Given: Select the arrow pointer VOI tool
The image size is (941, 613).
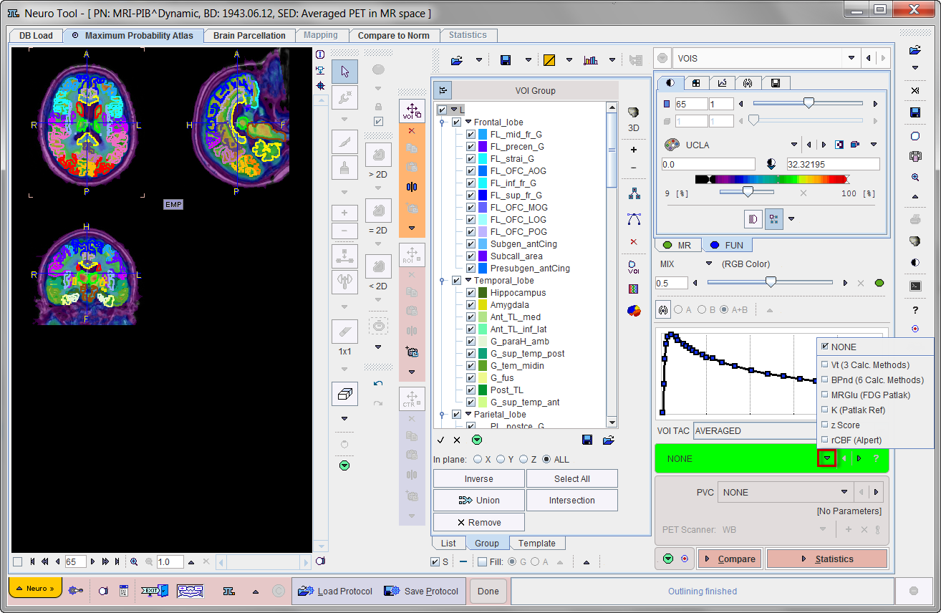Looking at the screenshot, I should pyautogui.click(x=345, y=71).
